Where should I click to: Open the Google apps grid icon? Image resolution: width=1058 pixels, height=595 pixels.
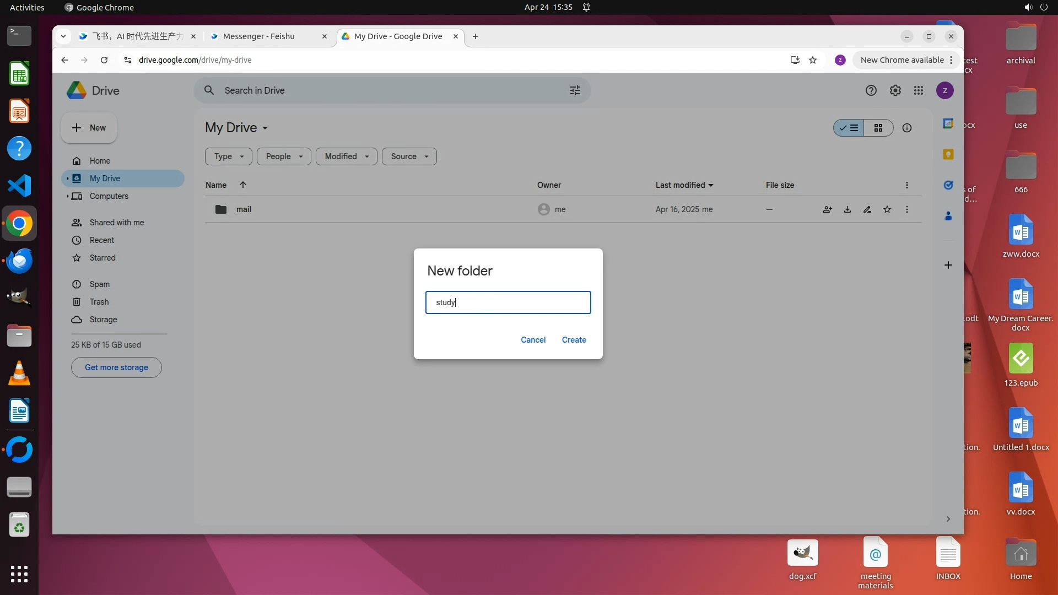click(x=919, y=90)
